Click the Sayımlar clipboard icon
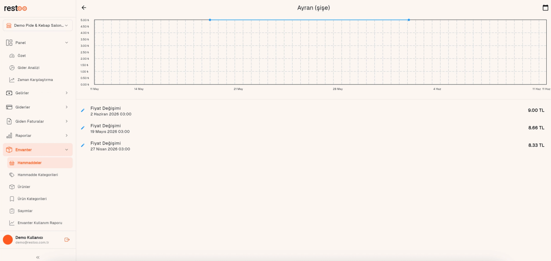Image resolution: width=551 pixels, height=261 pixels. pyautogui.click(x=12, y=211)
